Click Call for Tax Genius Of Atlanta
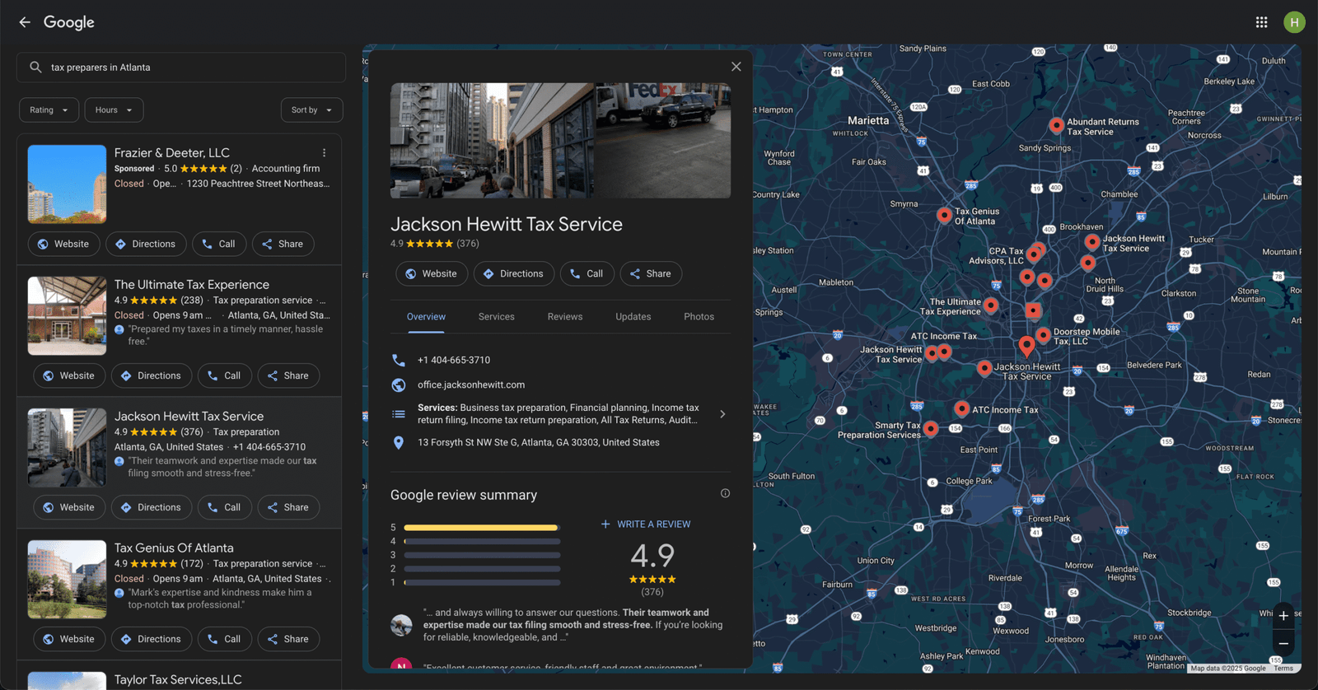 click(225, 639)
